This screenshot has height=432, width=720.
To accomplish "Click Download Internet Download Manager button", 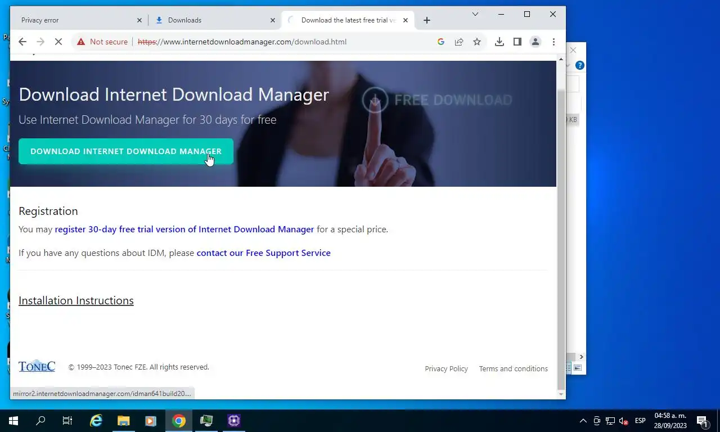I will 126,151.
